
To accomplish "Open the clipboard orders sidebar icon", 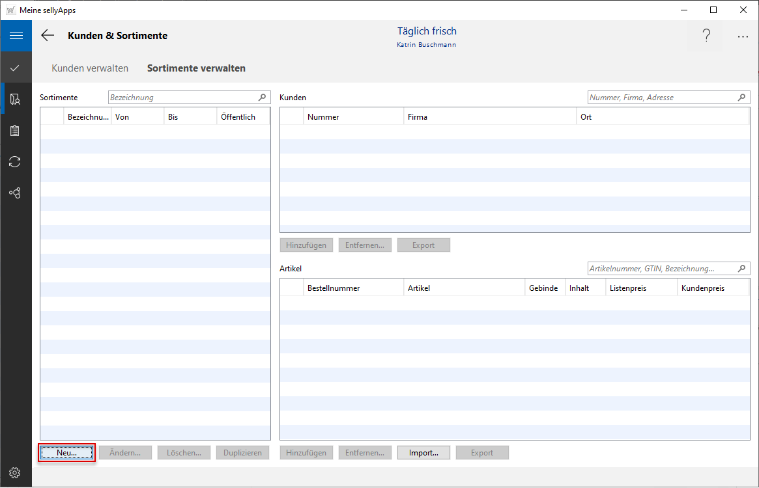I will 16,131.
